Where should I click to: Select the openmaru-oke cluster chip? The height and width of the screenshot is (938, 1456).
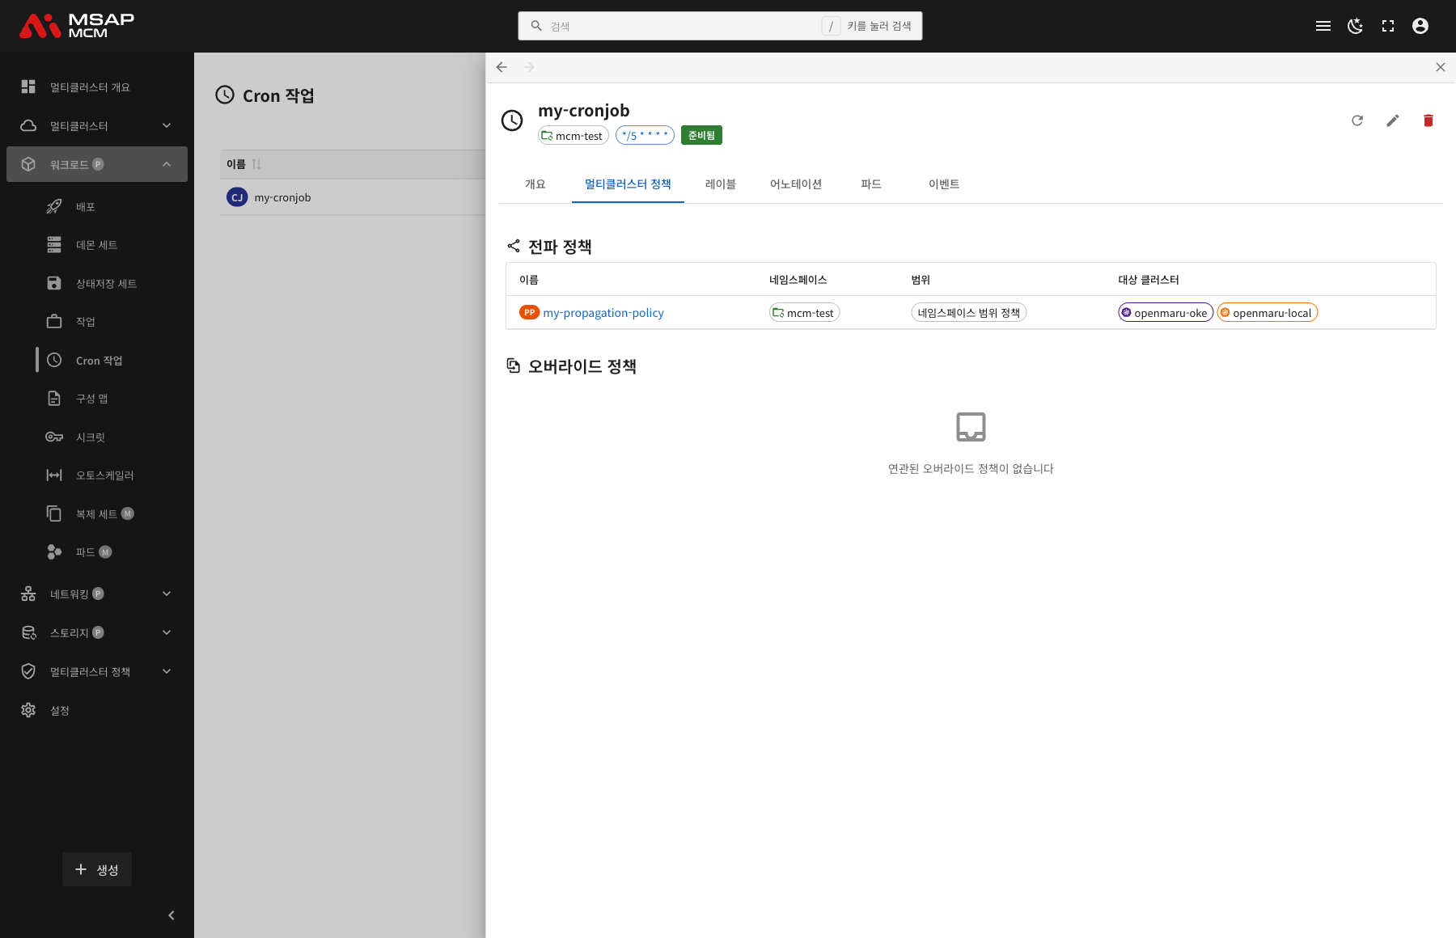(1166, 313)
